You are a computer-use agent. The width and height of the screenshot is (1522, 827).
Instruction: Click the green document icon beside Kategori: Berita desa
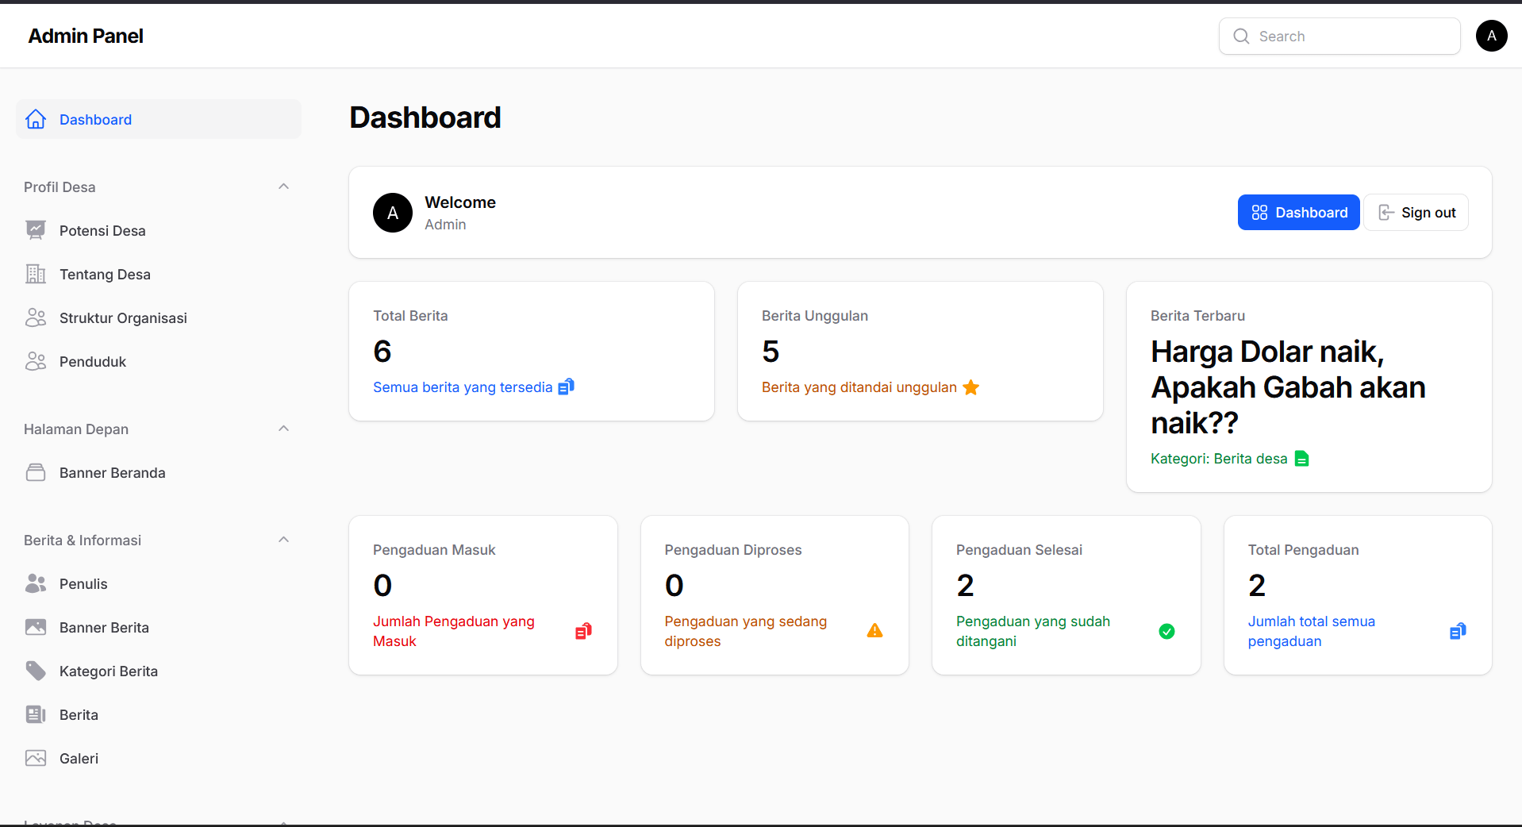click(1301, 459)
